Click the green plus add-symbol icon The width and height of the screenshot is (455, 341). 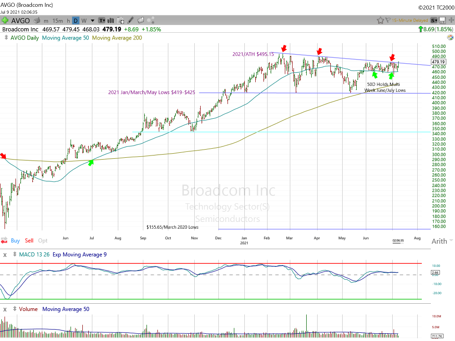click(x=5, y=20)
